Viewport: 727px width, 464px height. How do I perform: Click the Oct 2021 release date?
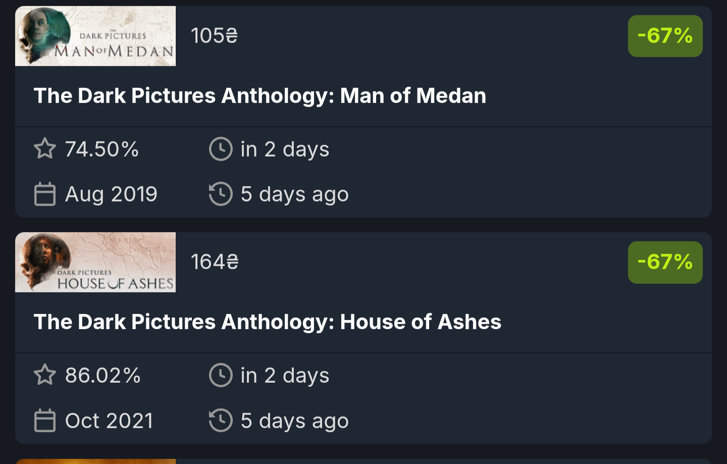[109, 421]
